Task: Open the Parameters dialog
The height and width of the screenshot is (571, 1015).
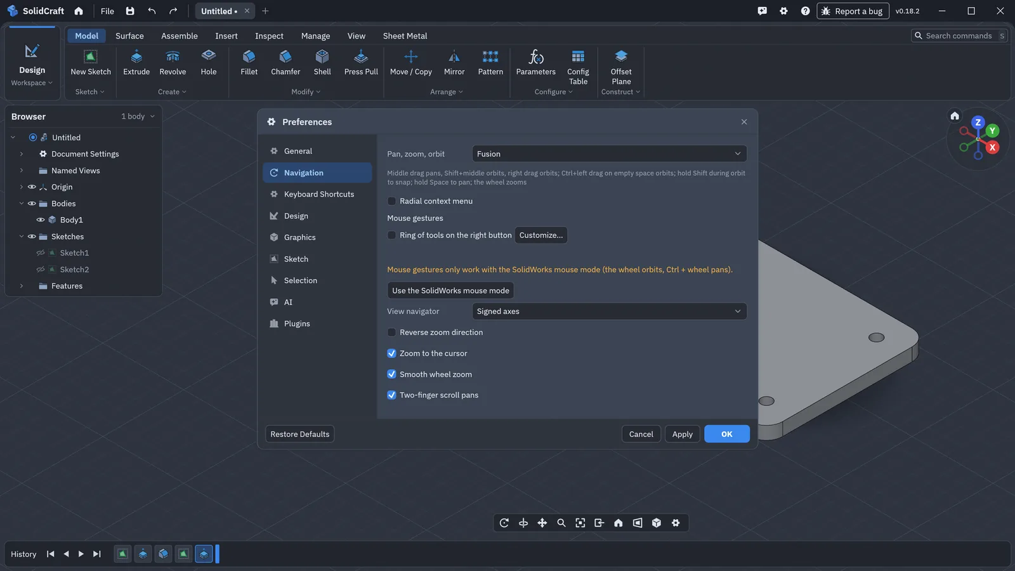Action: [536, 63]
